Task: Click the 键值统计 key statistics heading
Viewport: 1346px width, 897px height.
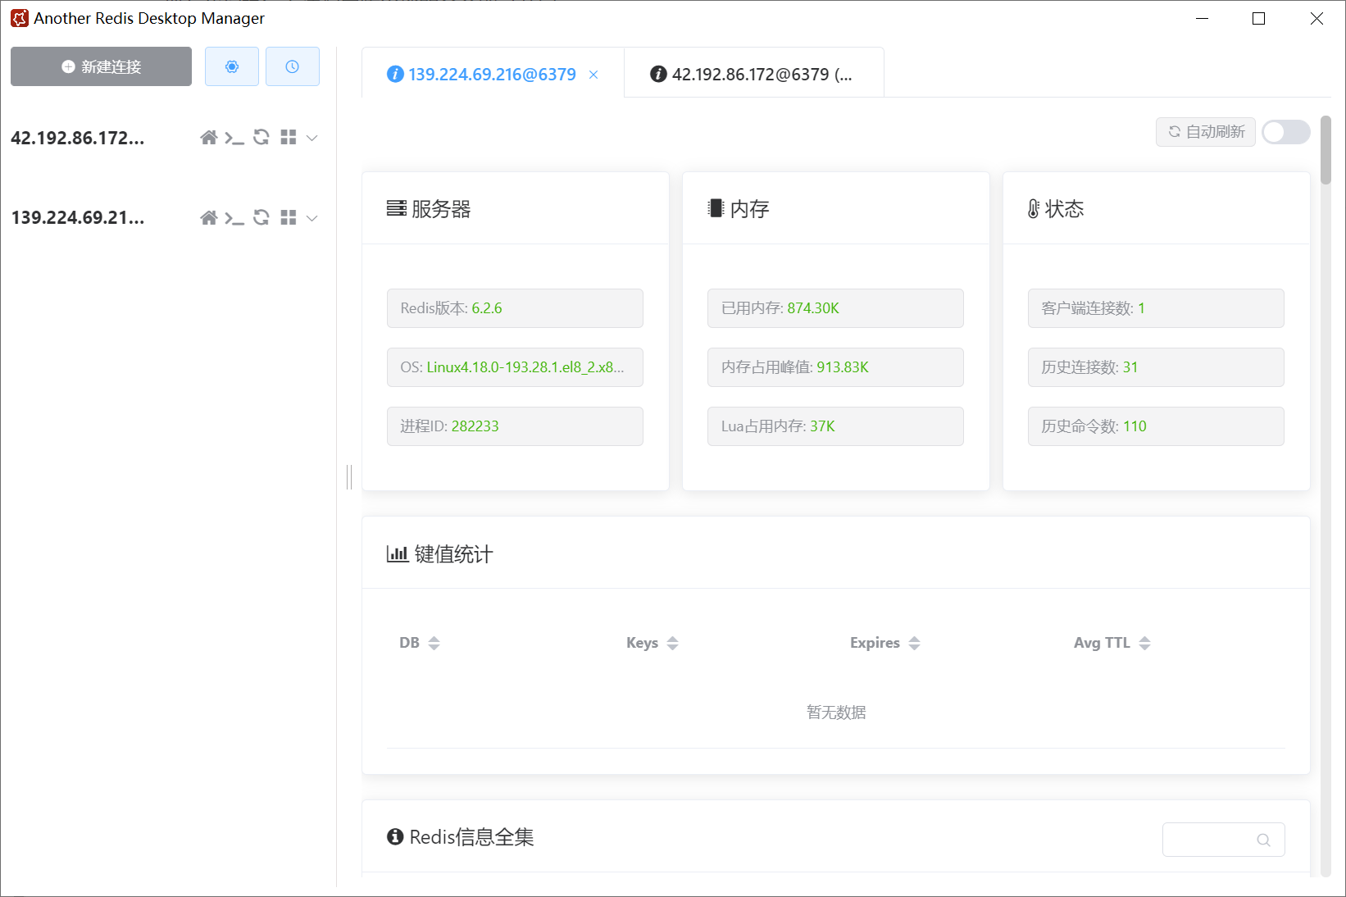Action: click(440, 554)
